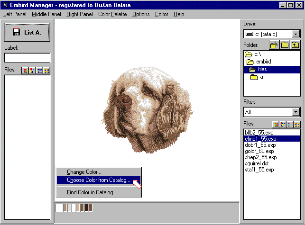Open the Color Palette menu
This screenshot has height=225, width=305.
(112, 14)
